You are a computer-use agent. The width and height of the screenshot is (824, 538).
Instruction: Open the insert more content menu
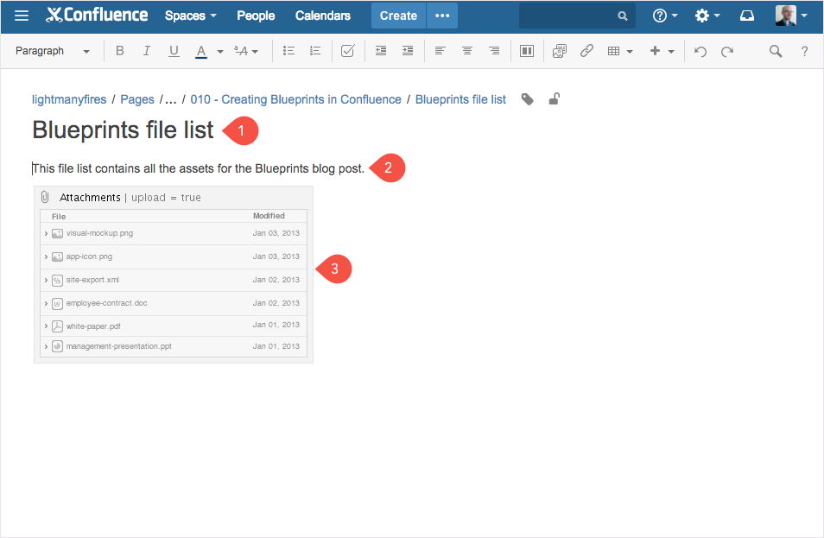662,51
